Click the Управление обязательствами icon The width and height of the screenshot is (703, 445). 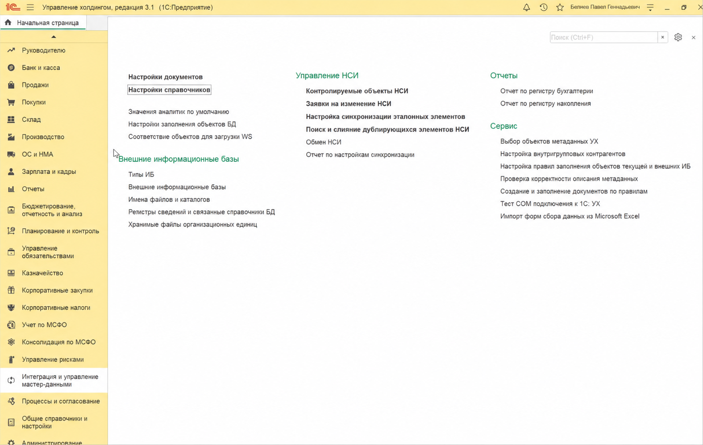[x=11, y=252]
